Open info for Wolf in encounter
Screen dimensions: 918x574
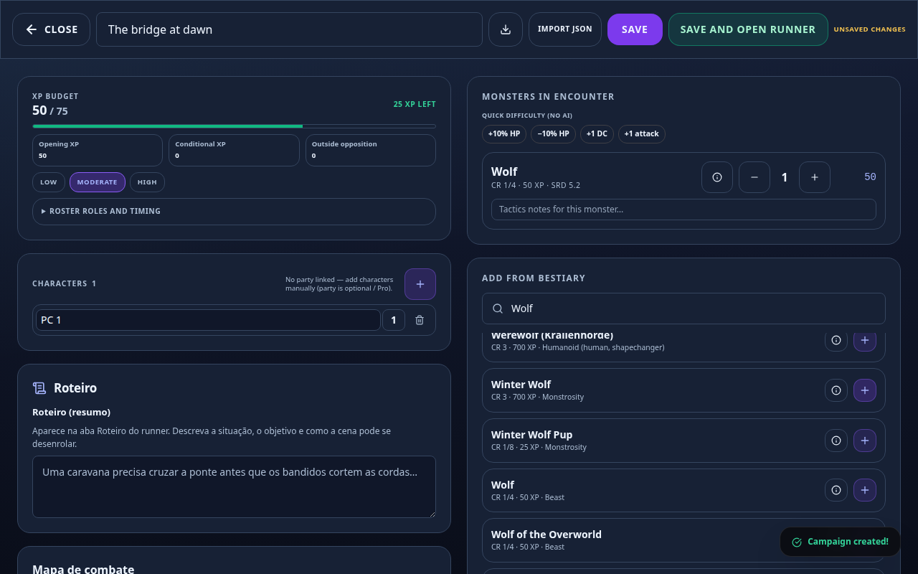click(x=717, y=177)
